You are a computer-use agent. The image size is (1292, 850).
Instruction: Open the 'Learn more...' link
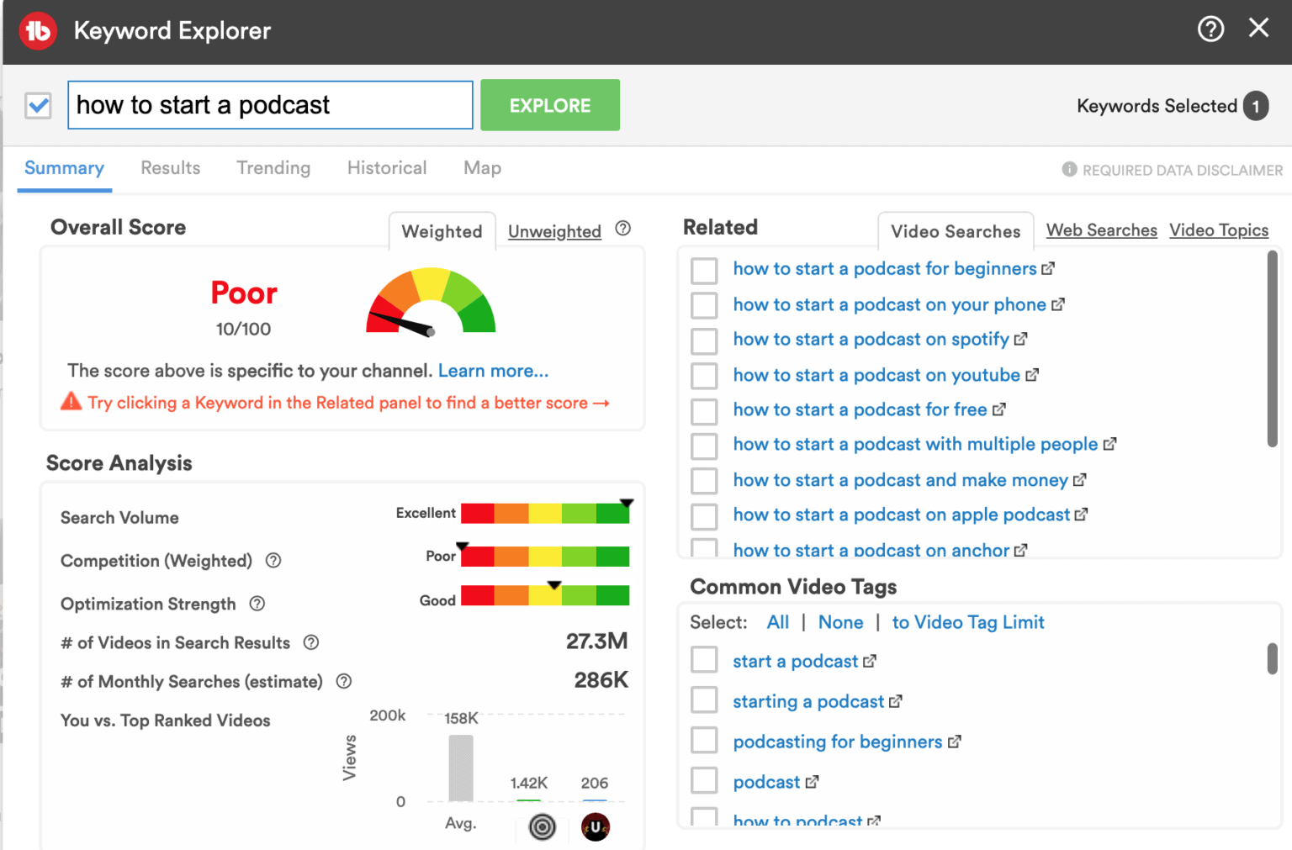493,370
